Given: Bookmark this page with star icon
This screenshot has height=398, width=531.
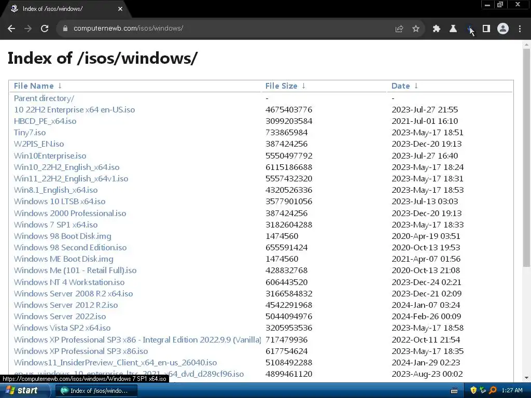Looking at the screenshot, I should click(416, 29).
